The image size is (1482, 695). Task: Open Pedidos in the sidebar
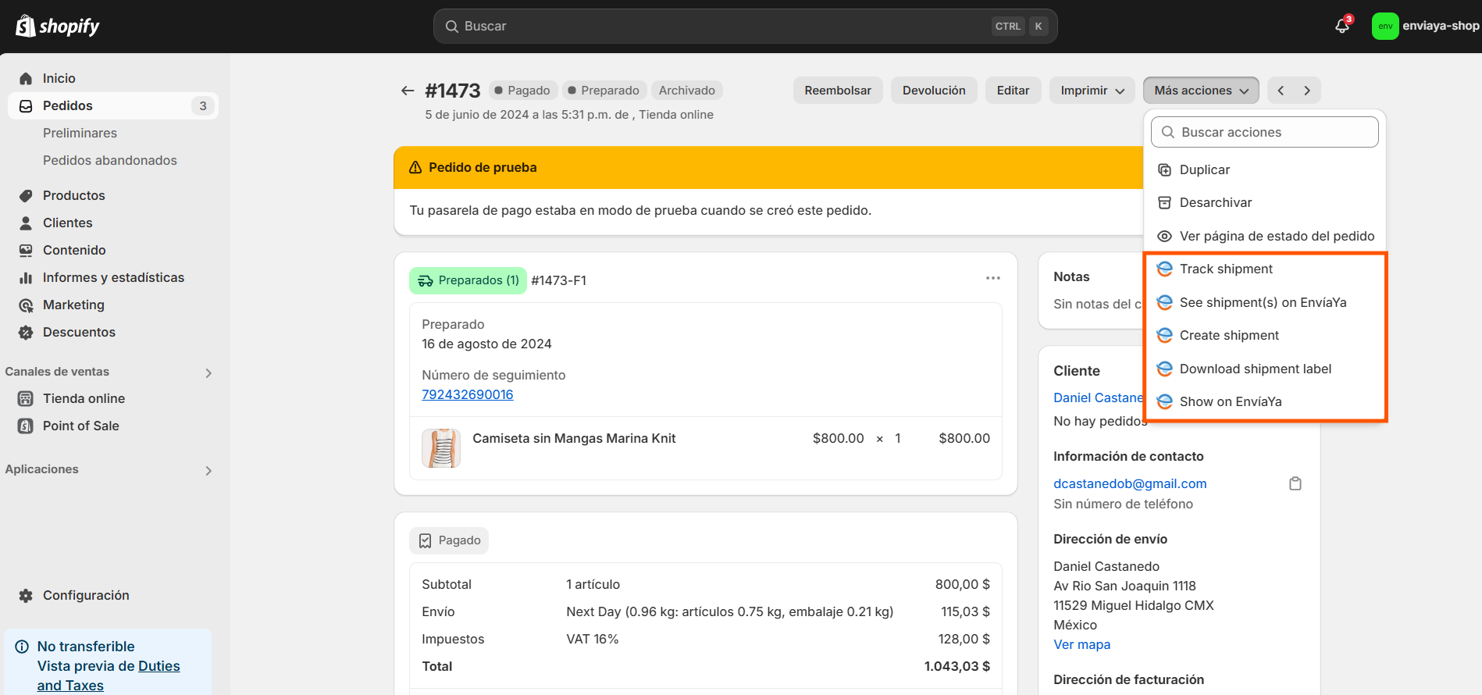click(x=113, y=105)
